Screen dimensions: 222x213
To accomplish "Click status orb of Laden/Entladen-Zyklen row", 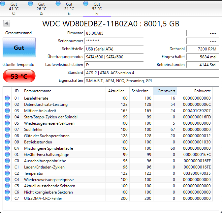I will click(x=7, y=167).
